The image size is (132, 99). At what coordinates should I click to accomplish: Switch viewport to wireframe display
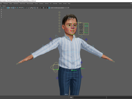pos(6,8)
